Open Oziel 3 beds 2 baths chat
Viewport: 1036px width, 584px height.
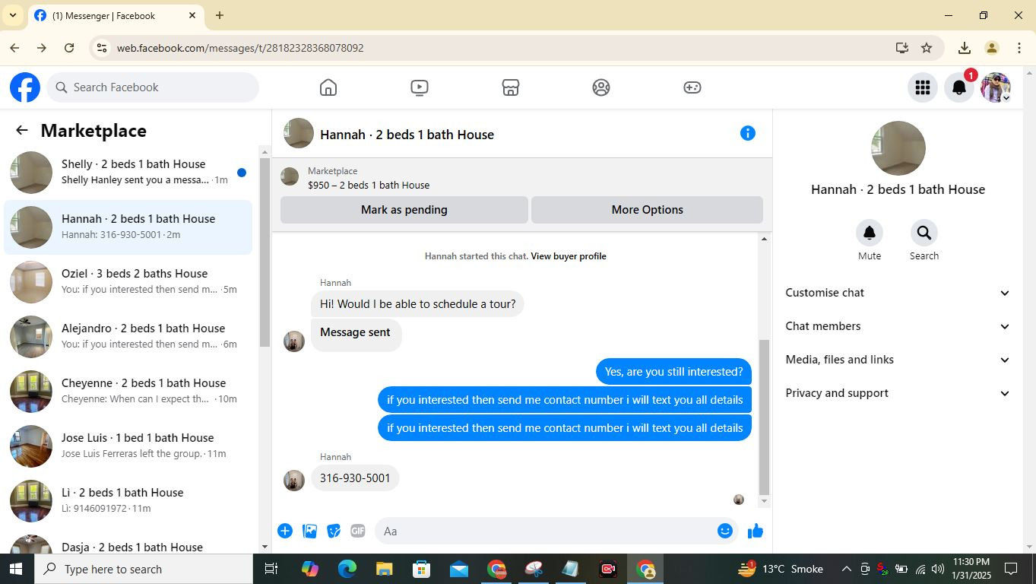128,282
